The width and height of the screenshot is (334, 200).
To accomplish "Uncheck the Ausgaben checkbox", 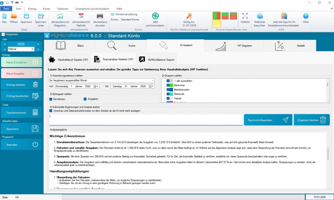I will point(85,99).
